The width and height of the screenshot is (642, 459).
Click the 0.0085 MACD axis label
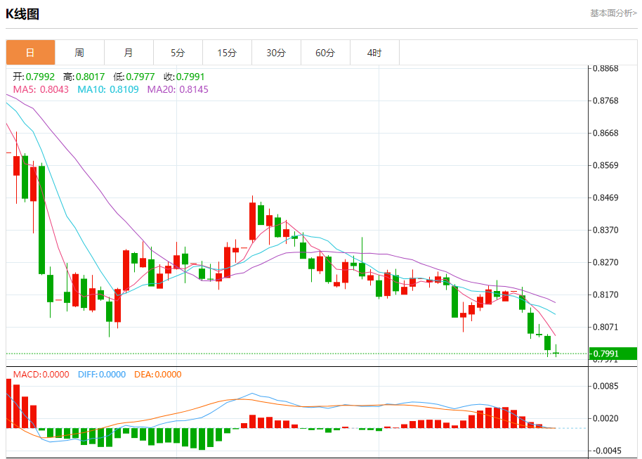605,386
